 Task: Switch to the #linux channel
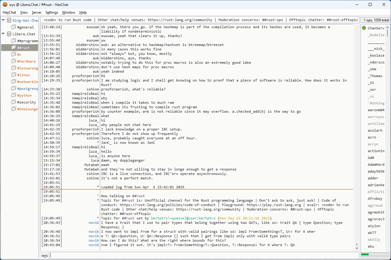click(23, 75)
